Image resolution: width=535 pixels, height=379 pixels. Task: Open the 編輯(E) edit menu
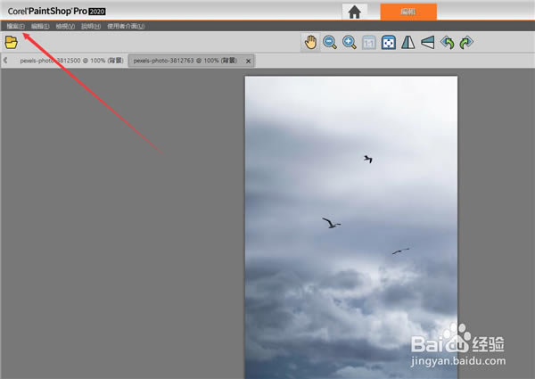click(40, 26)
